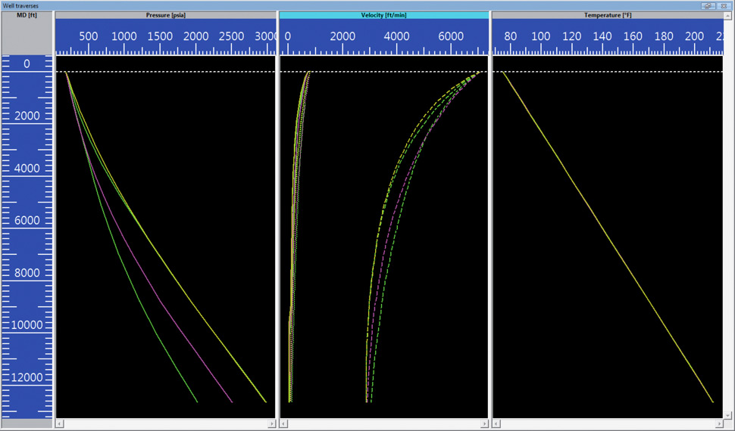Image resolution: width=735 pixels, height=431 pixels.
Task: Click the Pressure panel's right scroll arrow
Action: (x=272, y=424)
